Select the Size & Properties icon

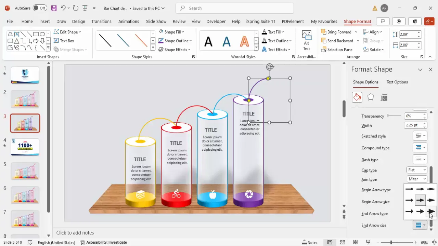coord(384,98)
